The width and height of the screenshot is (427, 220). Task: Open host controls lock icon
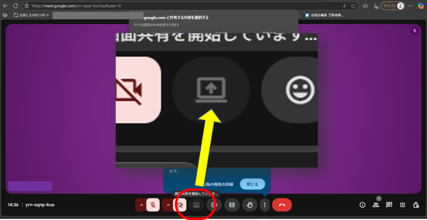(x=416, y=205)
